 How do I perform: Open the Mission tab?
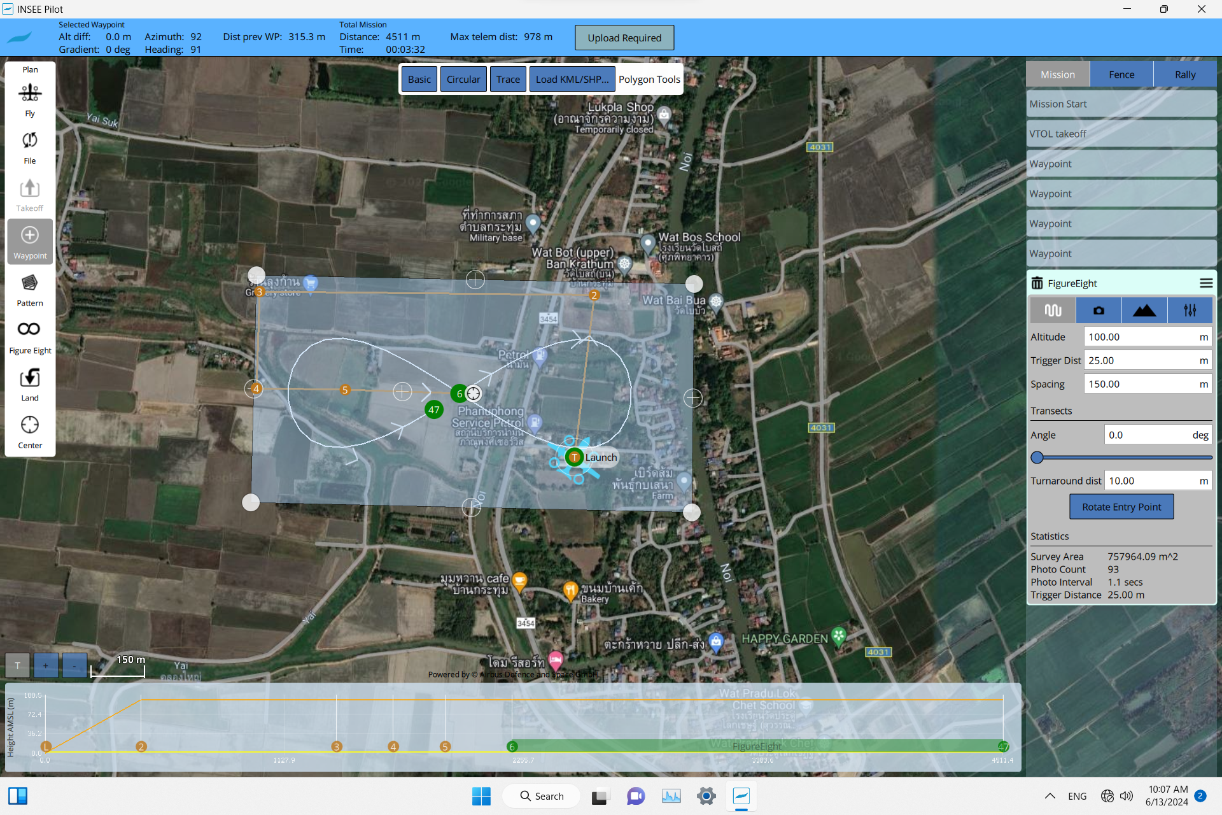[1058, 74]
